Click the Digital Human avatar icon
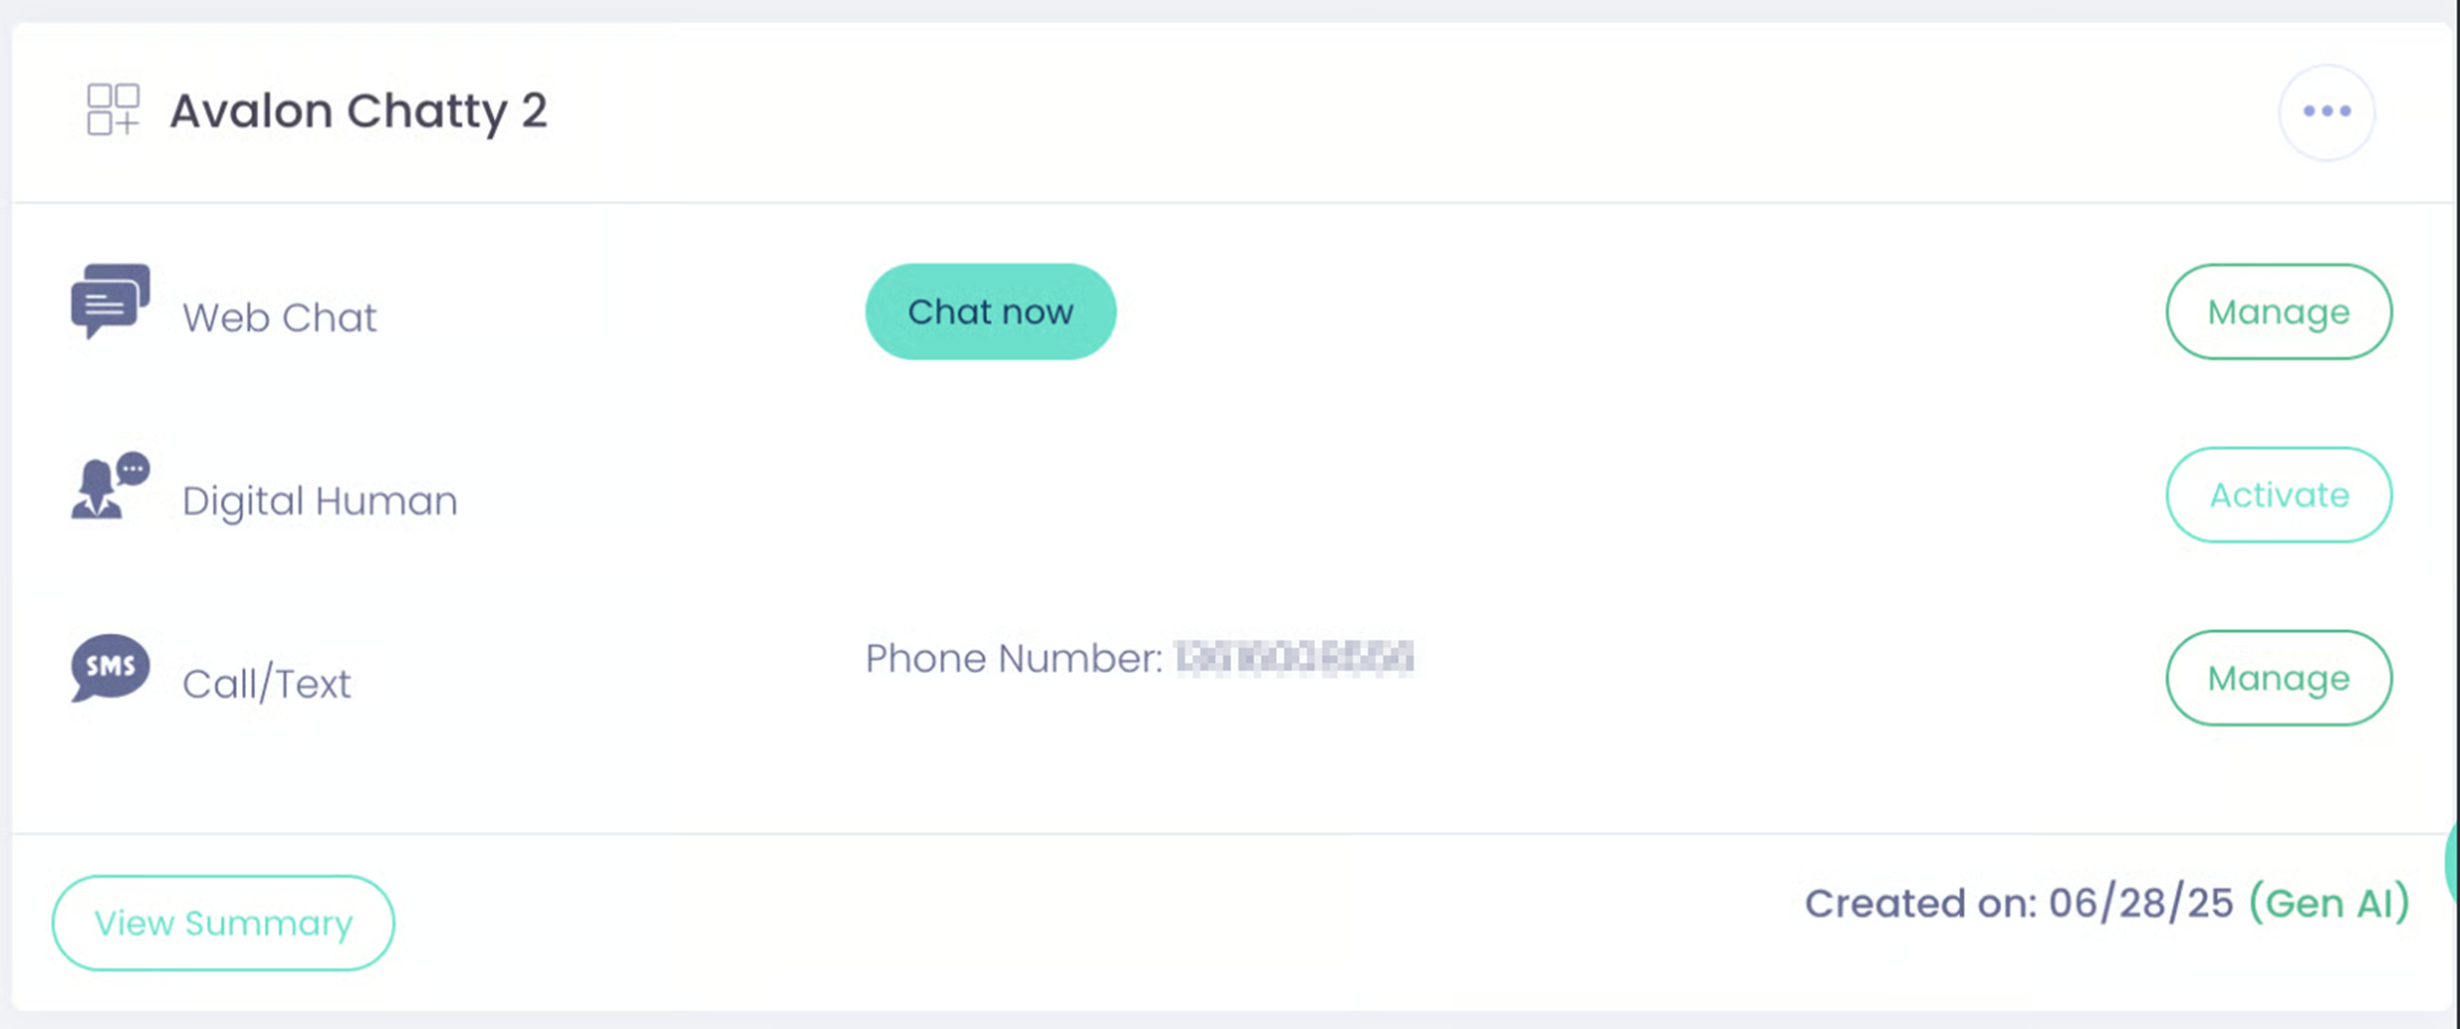The image size is (2460, 1029). (110, 485)
